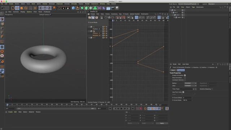This screenshot has width=231, height=130.
Task: Go to start of animation
Action: point(110,109)
